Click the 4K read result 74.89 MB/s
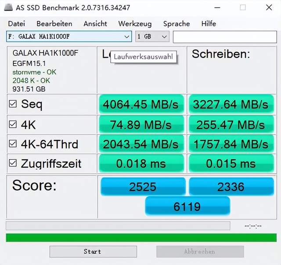Image resolution: width=281 pixels, height=265 pixels. [141, 125]
